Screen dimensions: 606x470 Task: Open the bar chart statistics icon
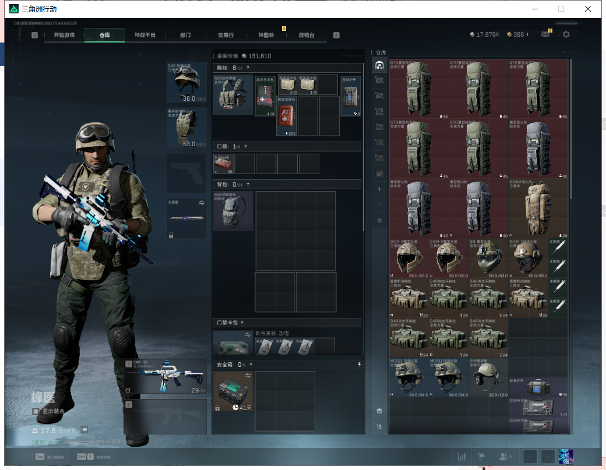[x=462, y=457]
